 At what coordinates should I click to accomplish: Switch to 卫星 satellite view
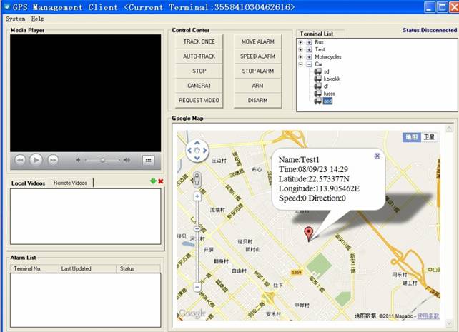(x=429, y=137)
